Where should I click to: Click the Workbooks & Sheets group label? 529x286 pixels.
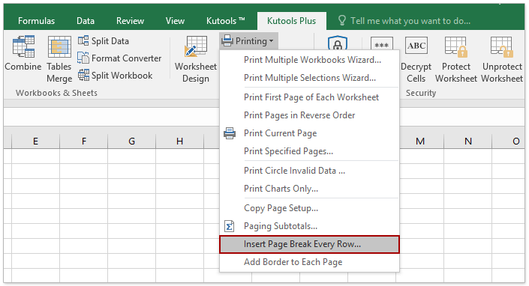tap(56, 93)
